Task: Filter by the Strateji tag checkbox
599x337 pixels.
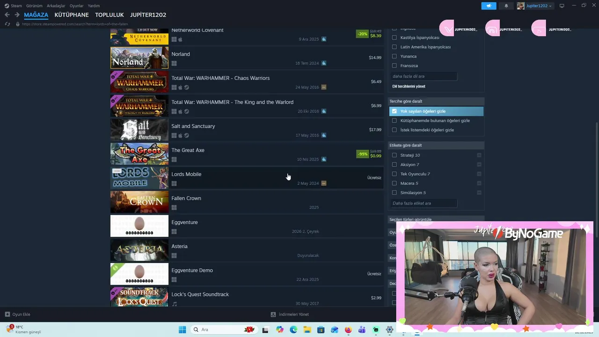Action: click(394, 155)
